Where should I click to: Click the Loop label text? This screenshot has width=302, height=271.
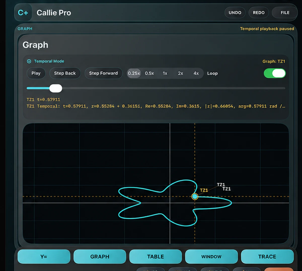(212, 73)
